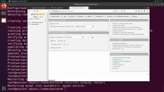Click the phpMyAdmin logo
164x92 pixels.
click(38, 14)
